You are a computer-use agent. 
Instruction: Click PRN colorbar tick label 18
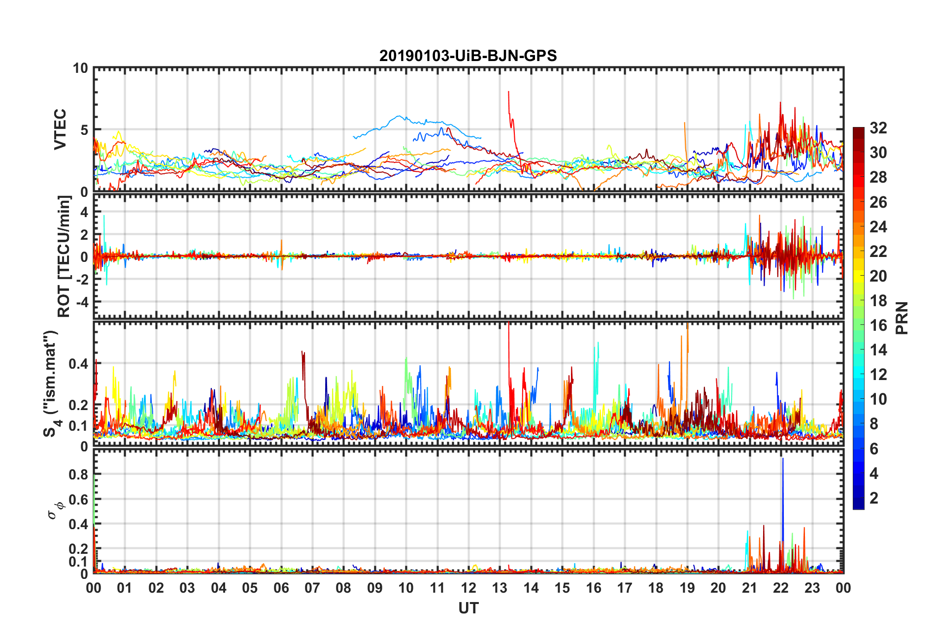coord(878,300)
